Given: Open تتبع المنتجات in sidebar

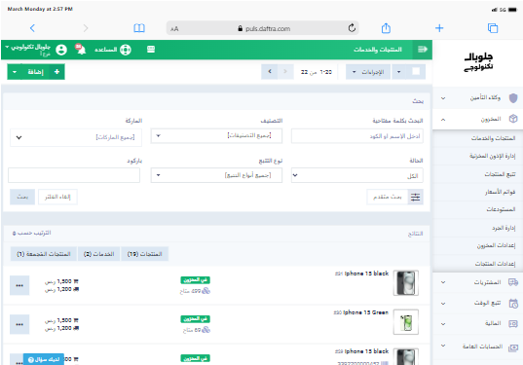Looking at the screenshot, I should point(500,174).
